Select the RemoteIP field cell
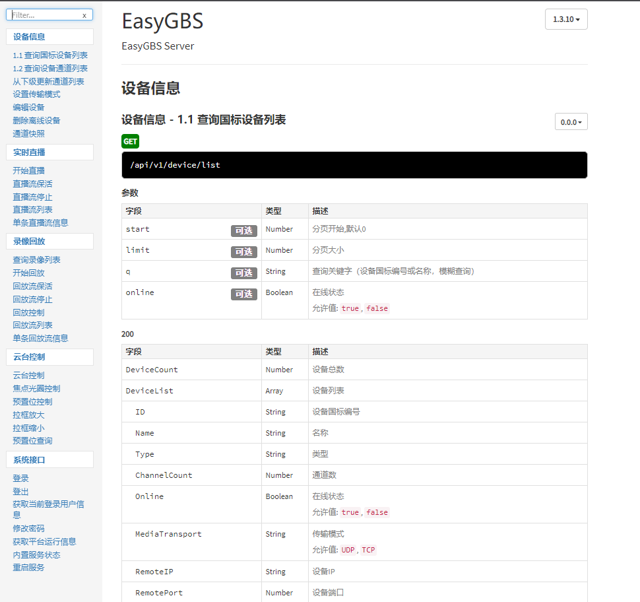This screenshot has height=602, width=640. tap(191, 572)
